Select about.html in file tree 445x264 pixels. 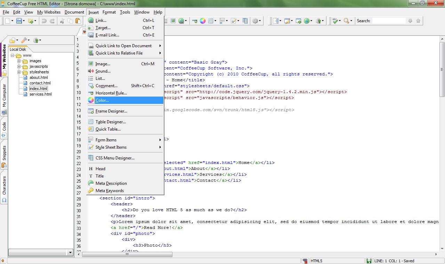click(x=39, y=78)
